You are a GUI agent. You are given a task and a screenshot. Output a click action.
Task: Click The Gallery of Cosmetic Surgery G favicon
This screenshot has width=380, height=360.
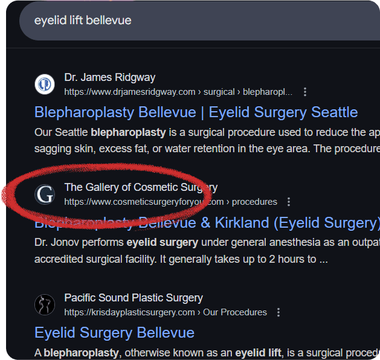pyautogui.click(x=45, y=194)
